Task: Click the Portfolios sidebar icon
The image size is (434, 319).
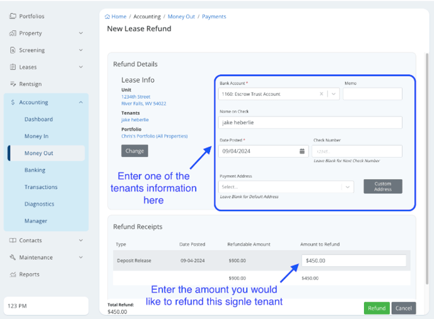Action: tap(13, 16)
